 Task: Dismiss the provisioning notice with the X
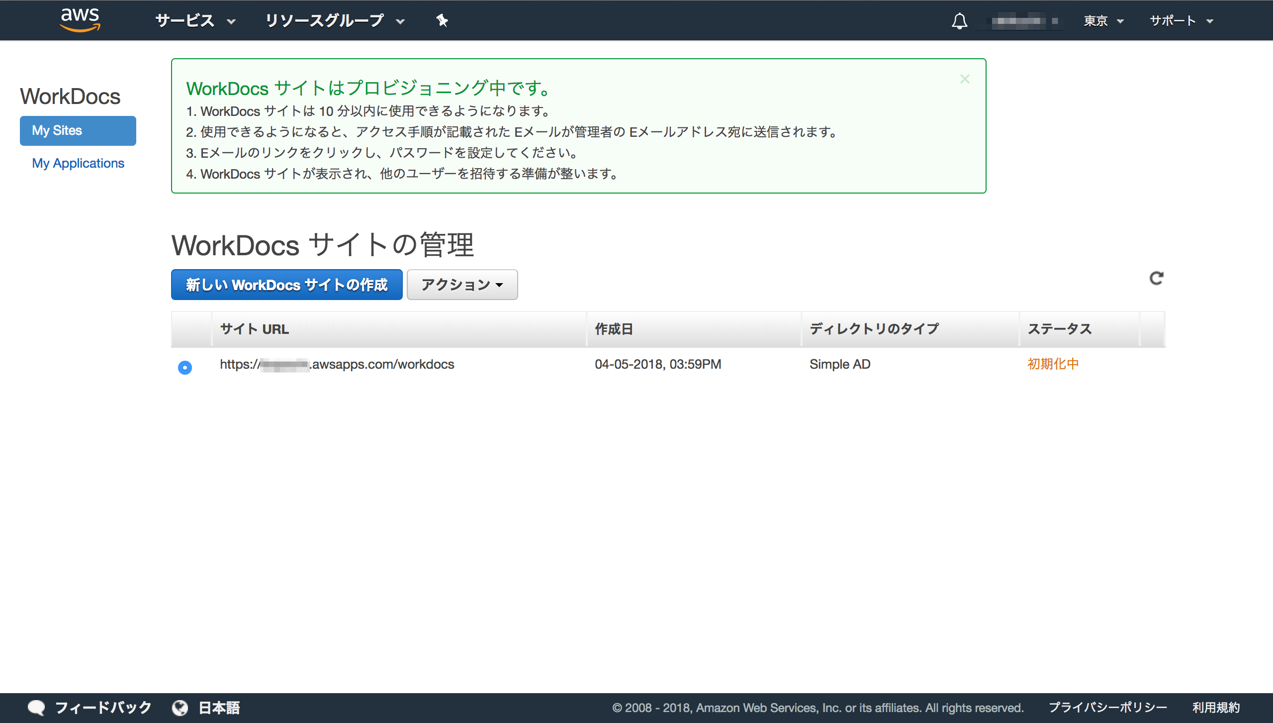965,79
